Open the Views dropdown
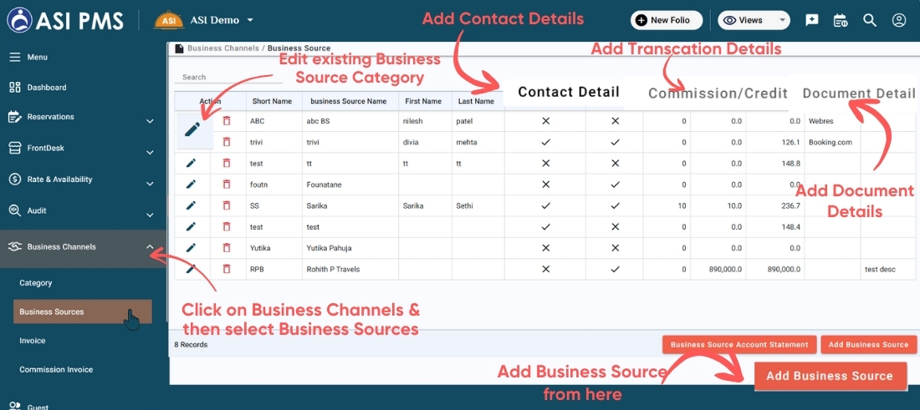920x410 pixels. coord(753,20)
